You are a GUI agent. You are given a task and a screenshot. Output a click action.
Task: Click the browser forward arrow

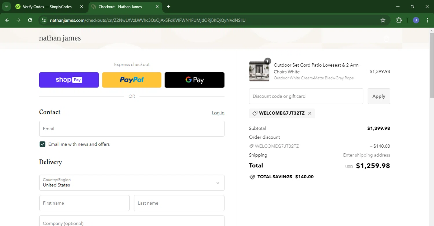(19, 20)
